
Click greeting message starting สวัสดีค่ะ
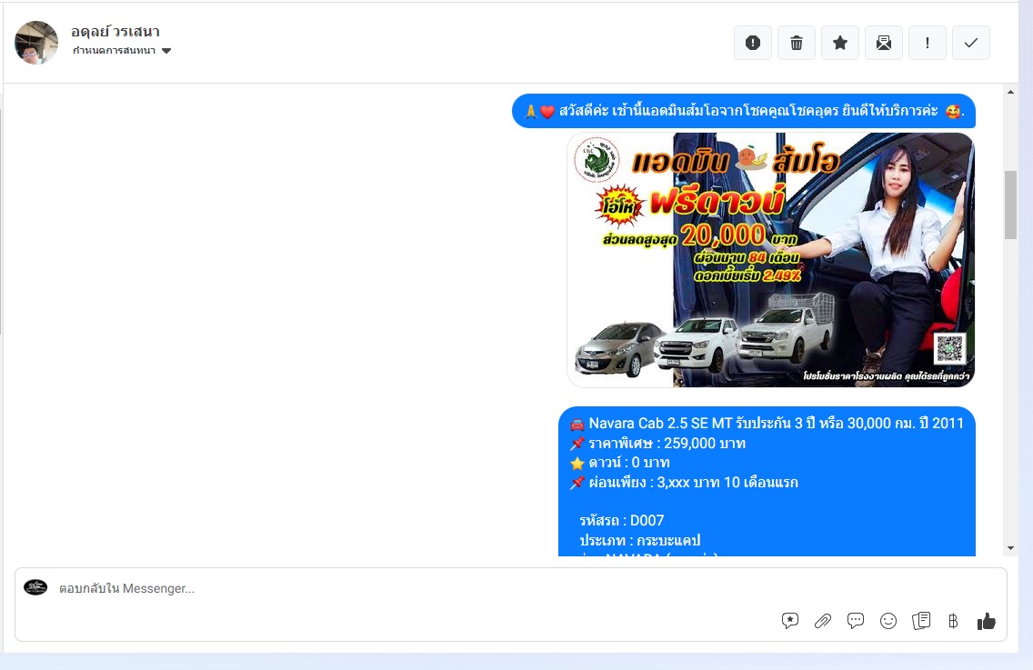pos(744,111)
